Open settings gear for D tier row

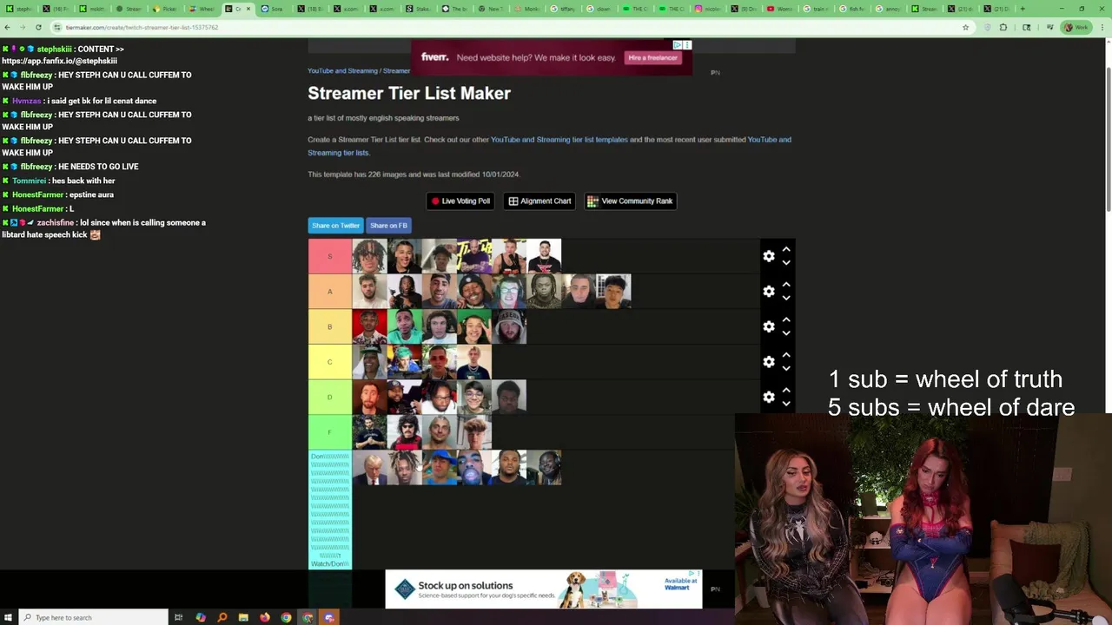pyautogui.click(x=768, y=398)
